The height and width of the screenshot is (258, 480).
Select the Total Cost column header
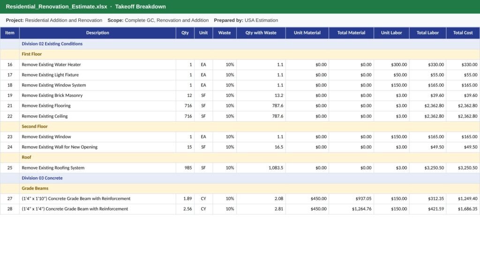click(x=463, y=33)
